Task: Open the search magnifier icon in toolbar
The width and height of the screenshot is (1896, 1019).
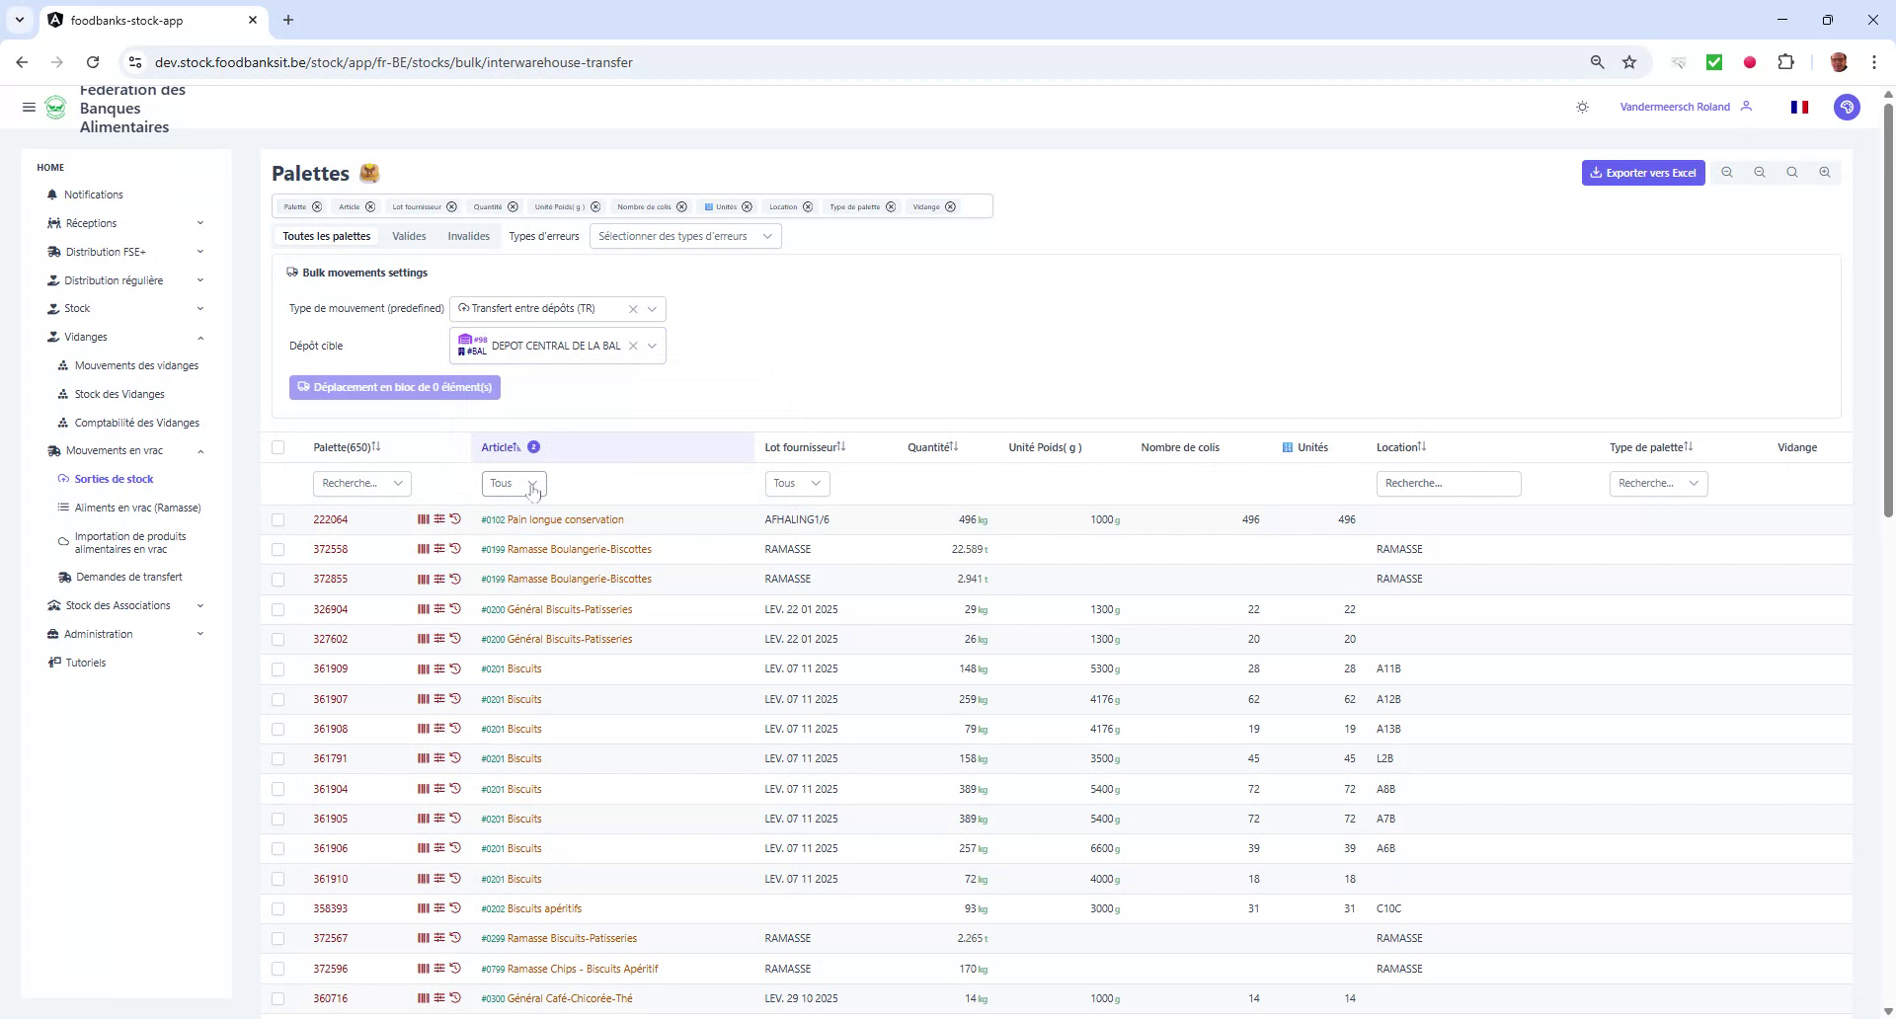Action: tap(1792, 172)
